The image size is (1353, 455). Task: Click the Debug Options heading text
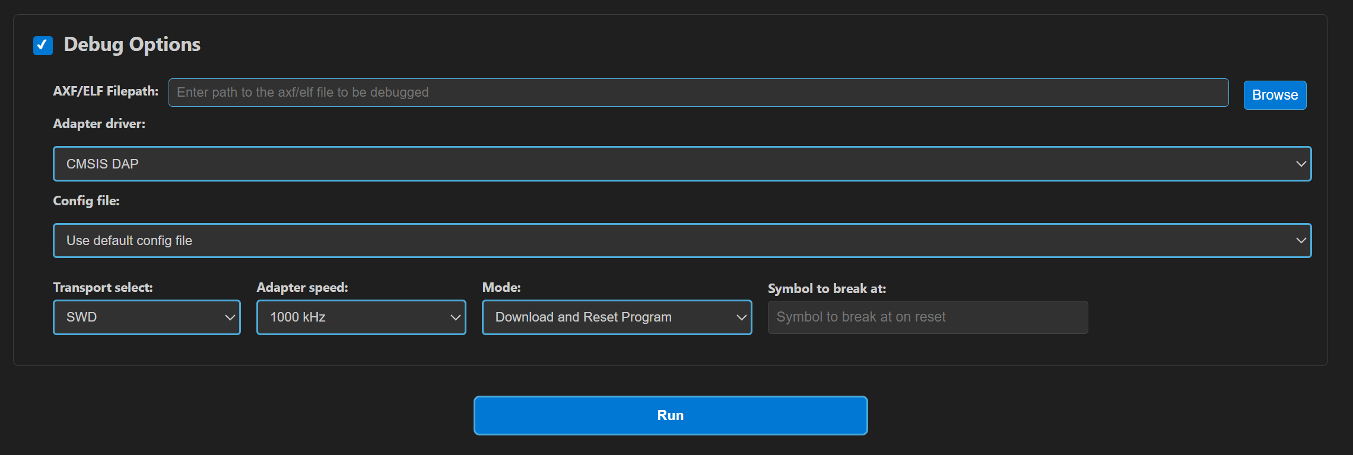132,44
